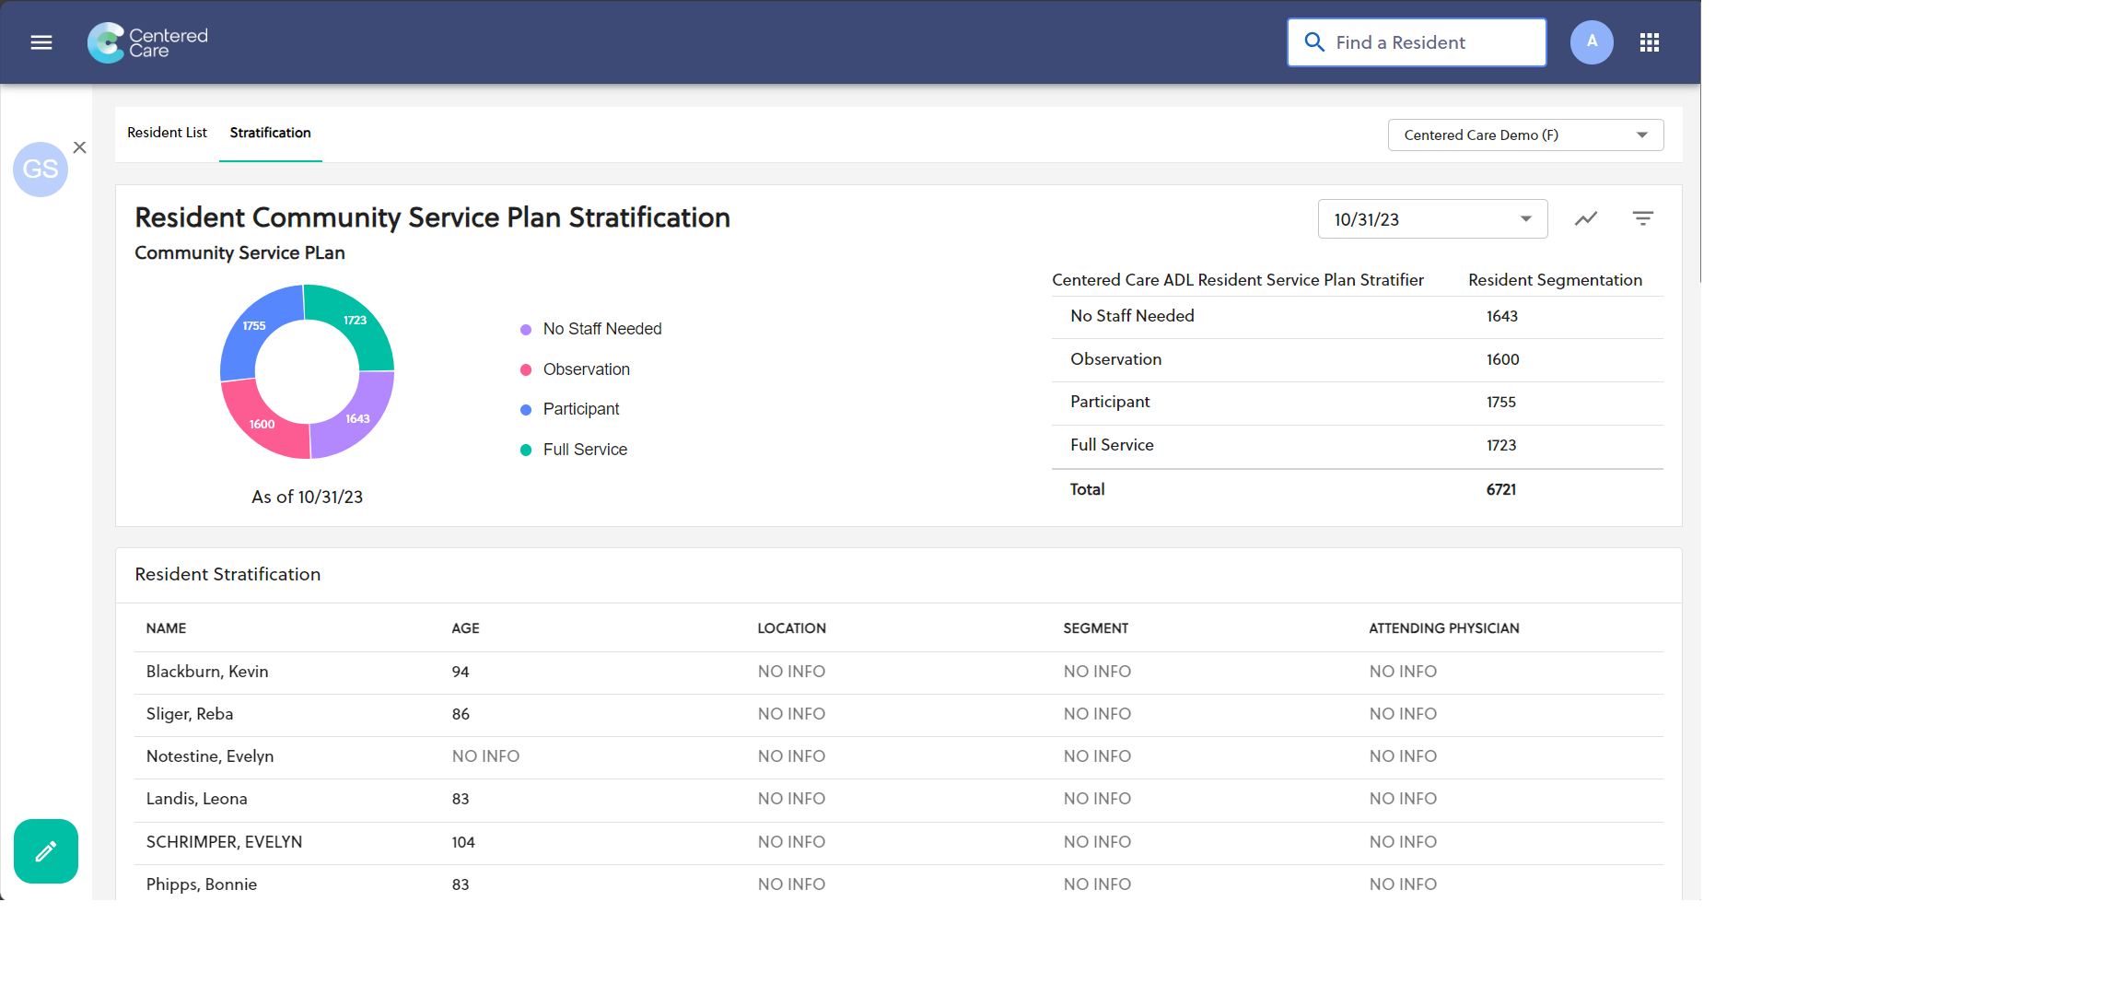Click age value 104

(x=463, y=842)
